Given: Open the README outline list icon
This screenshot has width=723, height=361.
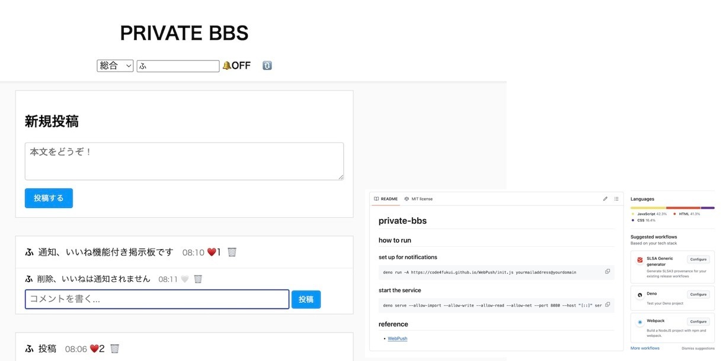Looking at the screenshot, I should tap(616, 199).
